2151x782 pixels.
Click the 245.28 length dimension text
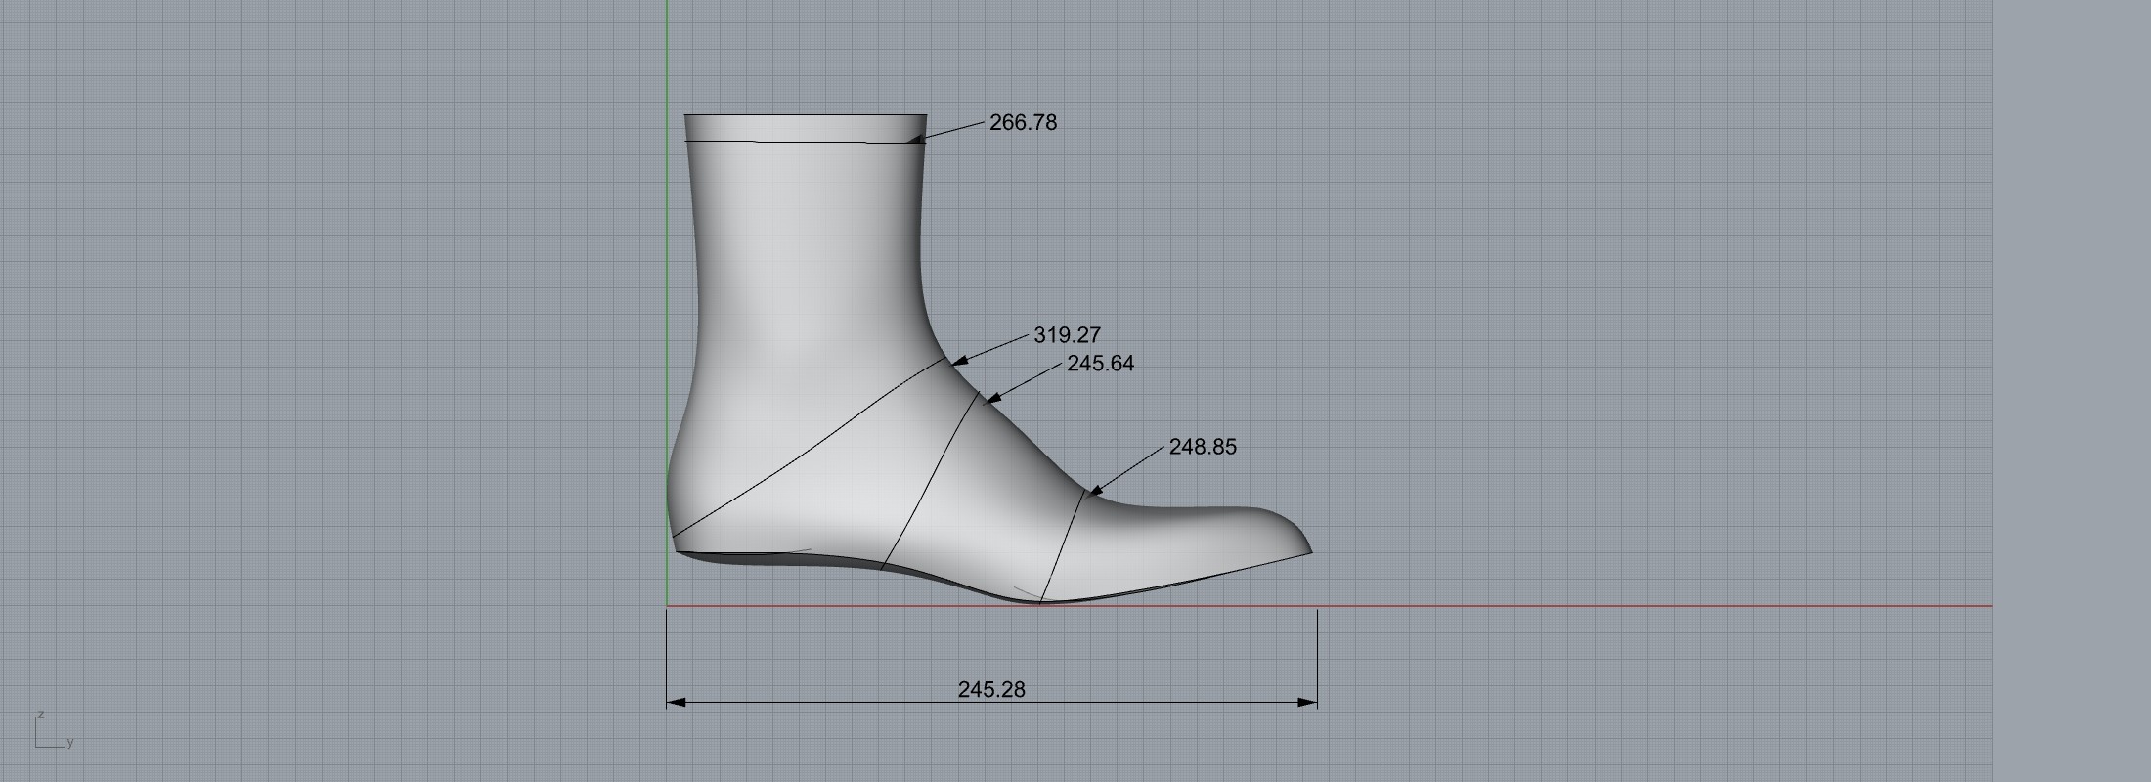[991, 690]
